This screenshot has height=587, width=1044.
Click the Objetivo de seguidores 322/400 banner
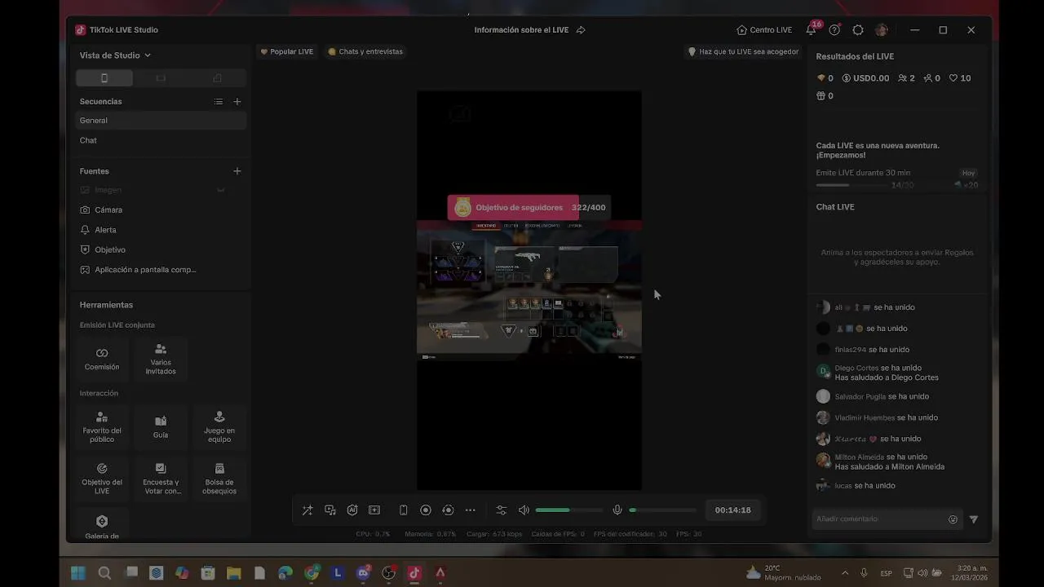(529, 207)
